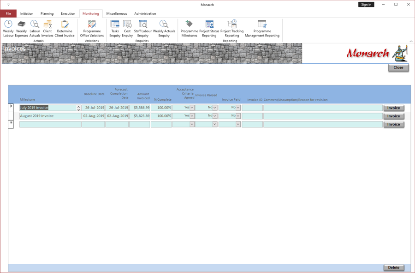415x273 pixels.
Task: Click Invoice ID field for July 2019 invoice
Action: 252,108
